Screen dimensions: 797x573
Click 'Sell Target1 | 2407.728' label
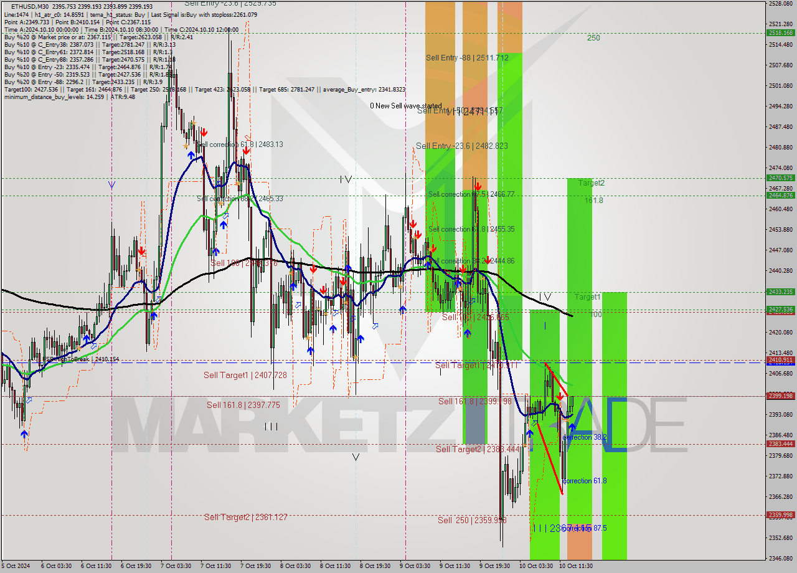pos(245,375)
